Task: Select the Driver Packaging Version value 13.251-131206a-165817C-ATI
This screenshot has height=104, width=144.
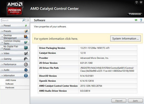Action: 95,48
